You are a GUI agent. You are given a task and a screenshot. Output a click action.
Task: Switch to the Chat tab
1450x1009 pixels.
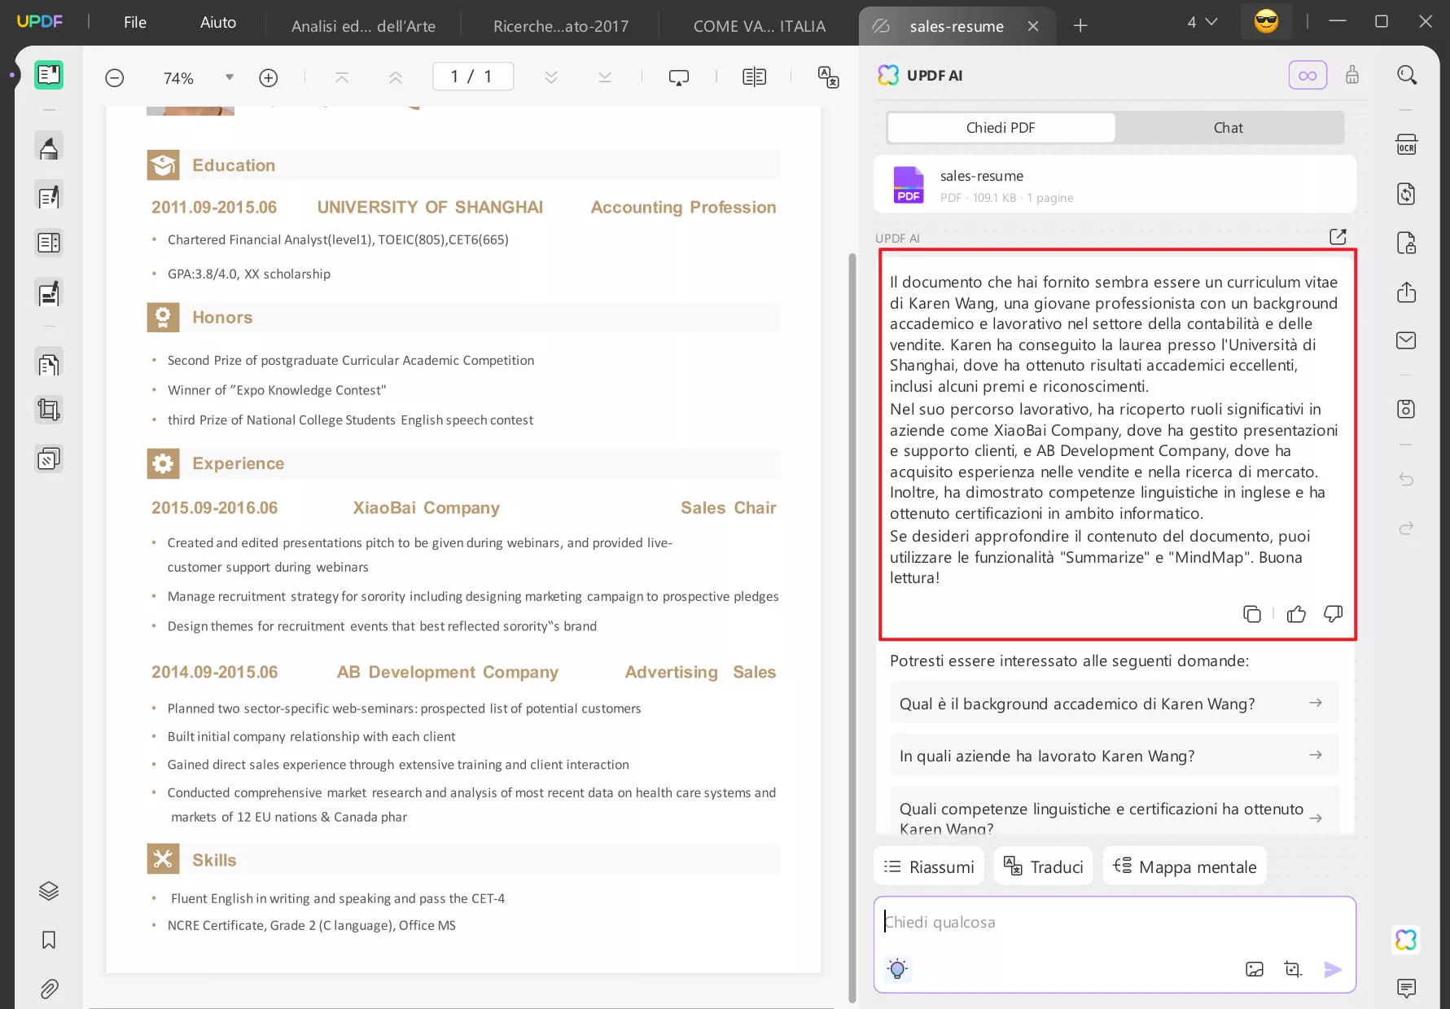(x=1228, y=128)
